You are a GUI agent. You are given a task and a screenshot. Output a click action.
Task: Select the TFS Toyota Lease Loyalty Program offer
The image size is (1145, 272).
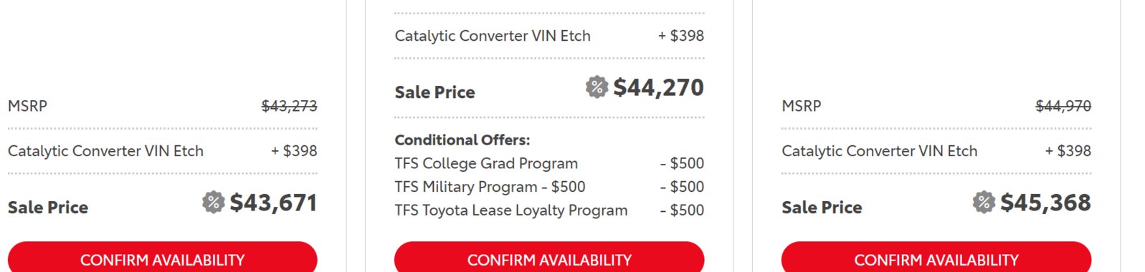[x=511, y=210]
